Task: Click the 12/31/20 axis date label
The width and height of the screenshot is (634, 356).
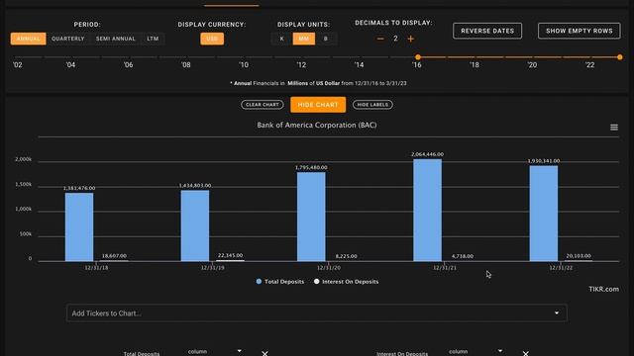Action: tap(328, 268)
